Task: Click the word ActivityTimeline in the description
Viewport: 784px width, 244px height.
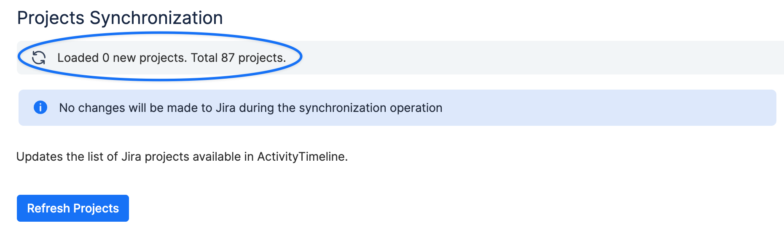Action: tap(302, 156)
